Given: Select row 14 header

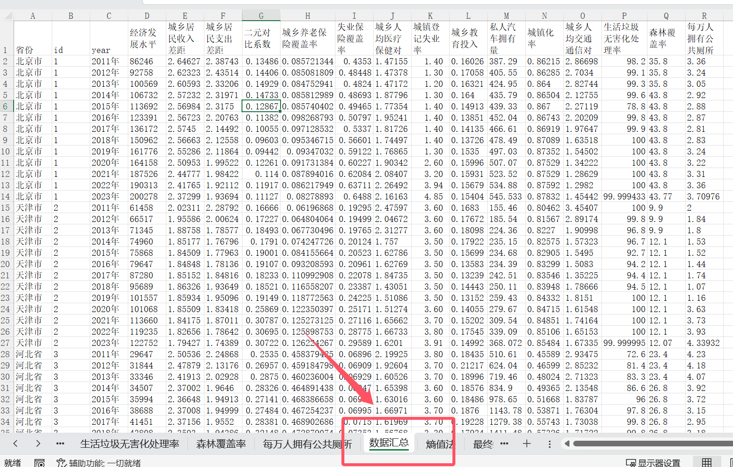Looking at the screenshot, I should [x=6, y=196].
